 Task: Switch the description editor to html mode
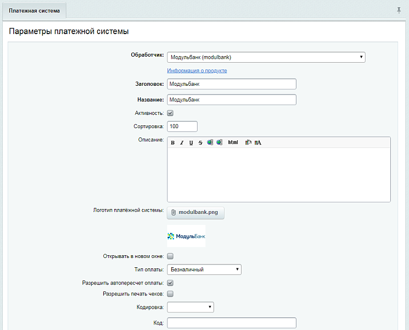pos(233,142)
